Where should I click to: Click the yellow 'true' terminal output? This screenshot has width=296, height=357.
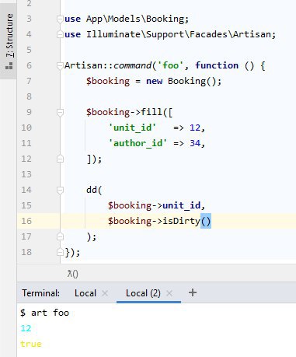[31, 344]
